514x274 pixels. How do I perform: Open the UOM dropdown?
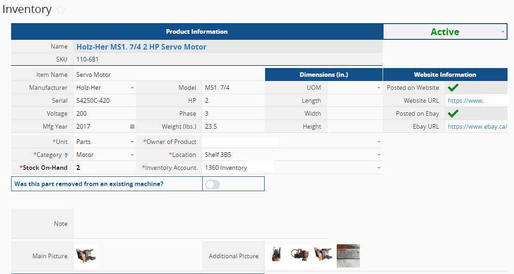click(x=378, y=88)
